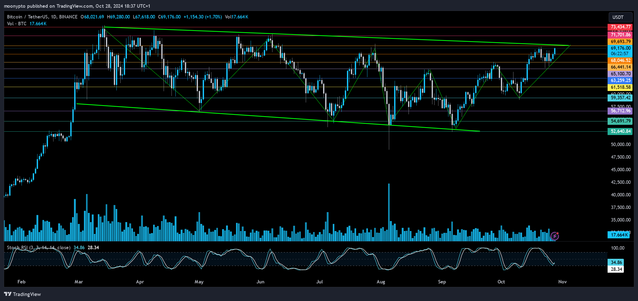Click the 68,046.52 price label
The height and width of the screenshot is (301, 638).
coord(620,61)
